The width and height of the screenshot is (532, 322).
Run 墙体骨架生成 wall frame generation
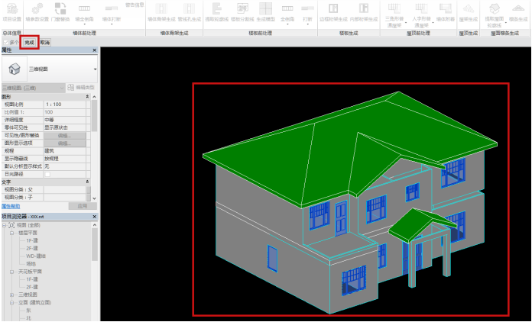[161, 13]
